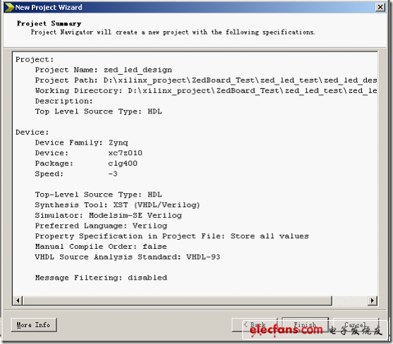
Task: Click the New Project Wizard title bar text
Action: coord(49,7)
